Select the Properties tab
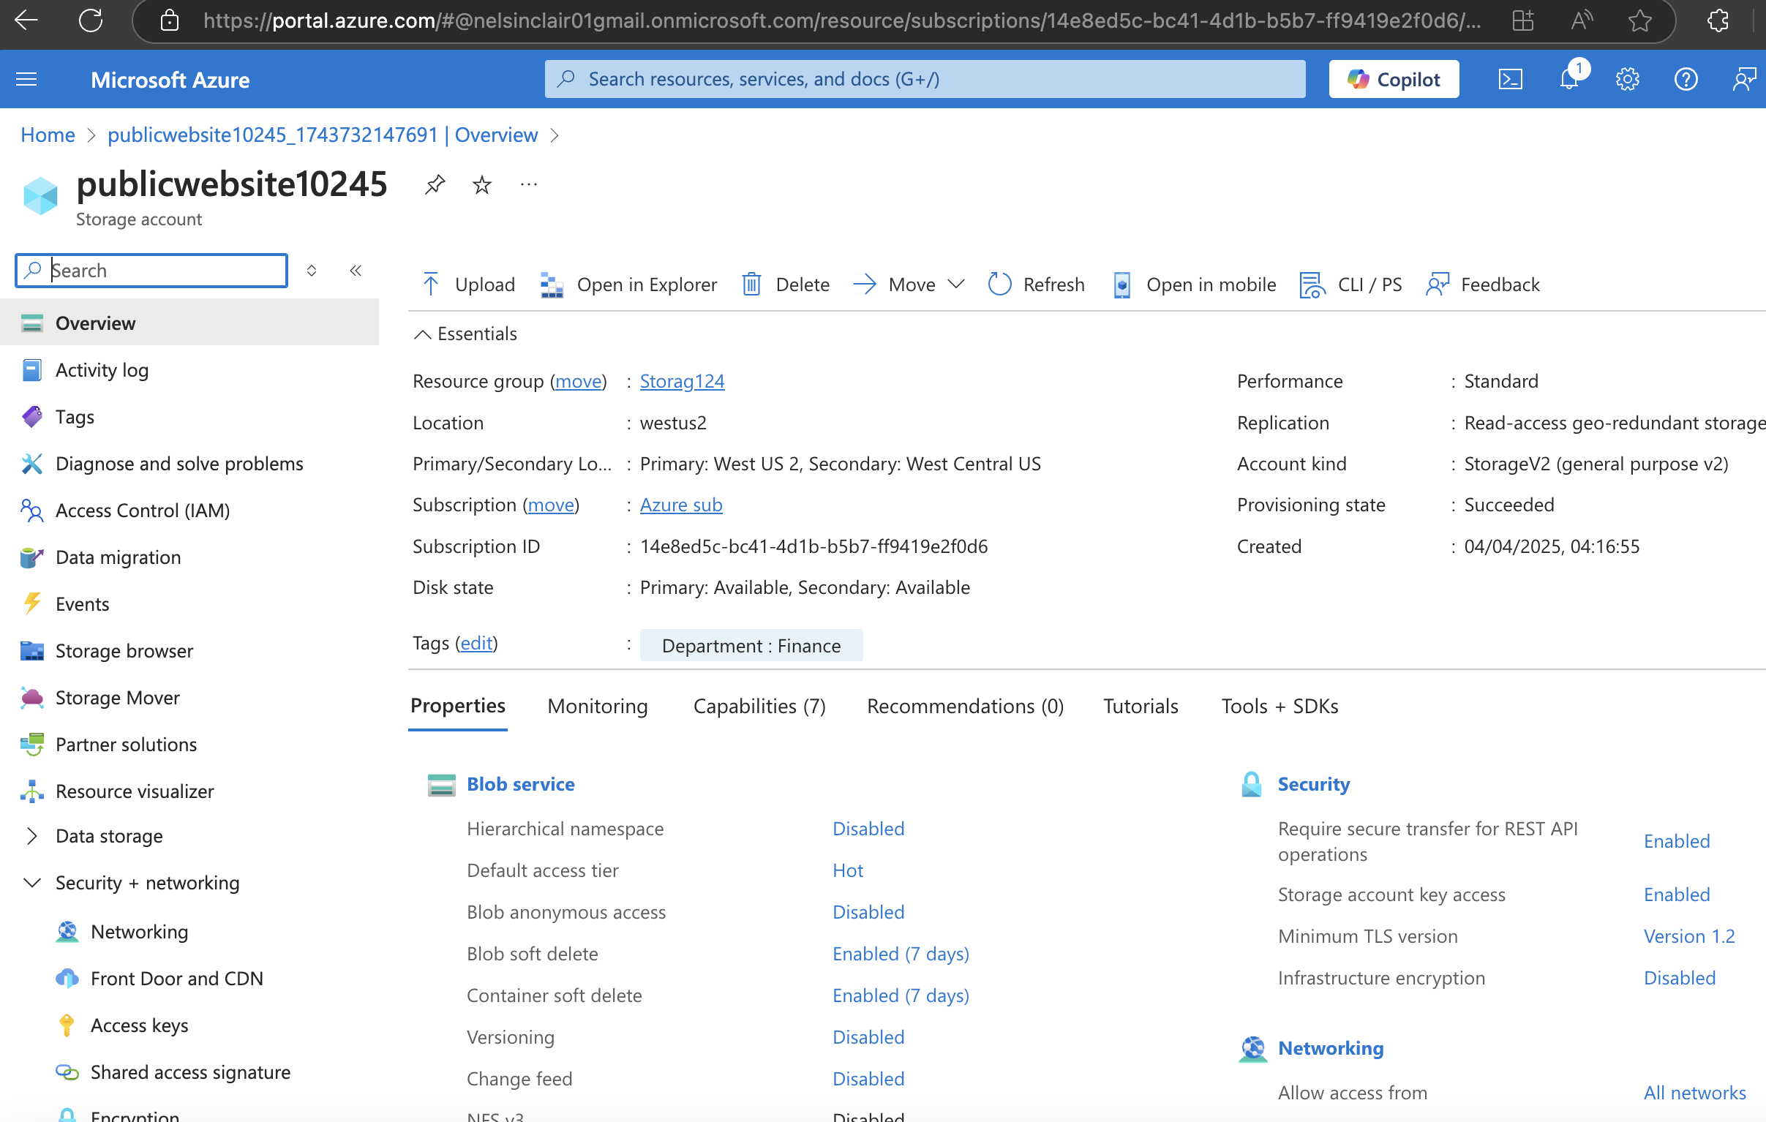 [458, 707]
